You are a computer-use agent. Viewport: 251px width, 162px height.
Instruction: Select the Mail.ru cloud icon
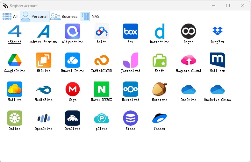click(x=15, y=89)
